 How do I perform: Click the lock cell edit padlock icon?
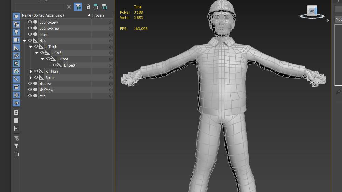coord(88,7)
